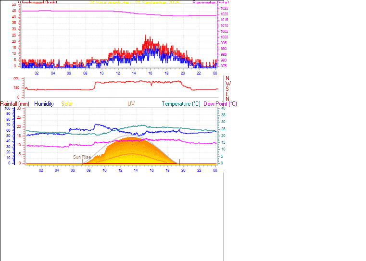Select the Dew Point (°C) legend label
The image size is (366, 261).
click(220, 104)
